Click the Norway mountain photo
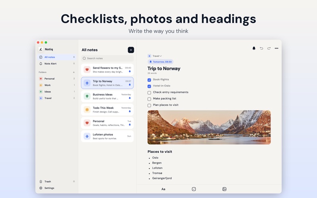This screenshot has width=317, height=198. (209, 127)
